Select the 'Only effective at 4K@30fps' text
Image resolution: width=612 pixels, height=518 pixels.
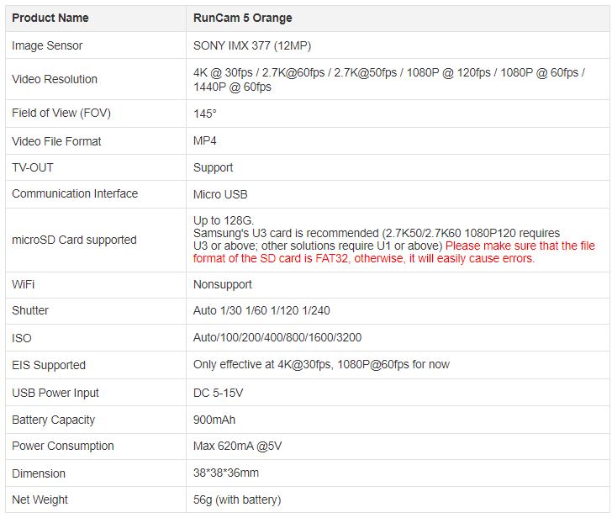pyautogui.click(x=262, y=365)
